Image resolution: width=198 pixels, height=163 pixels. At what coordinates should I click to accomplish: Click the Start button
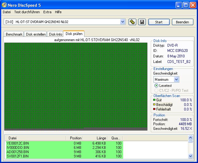click(159, 22)
